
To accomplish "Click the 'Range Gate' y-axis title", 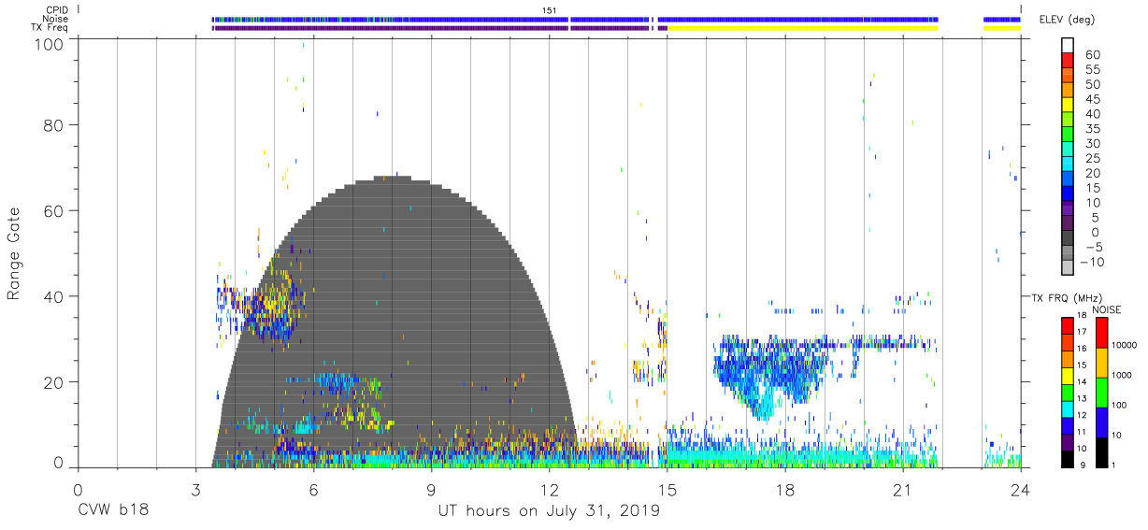I will click(x=14, y=253).
